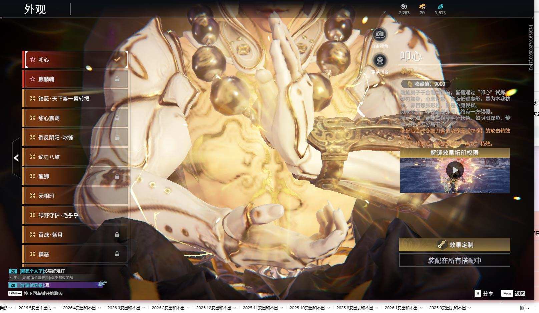Click the blue feather currency icon
This screenshot has height=313, width=539.
[440, 6]
